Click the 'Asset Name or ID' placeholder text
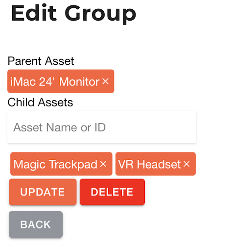 click(x=60, y=127)
